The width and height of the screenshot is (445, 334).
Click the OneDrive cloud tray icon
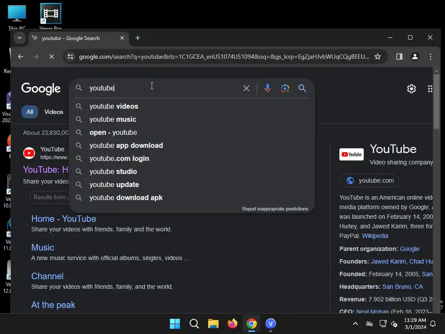click(x=369, y=324)
